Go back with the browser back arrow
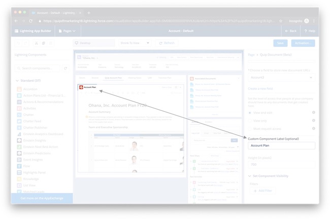 [16, 21]
